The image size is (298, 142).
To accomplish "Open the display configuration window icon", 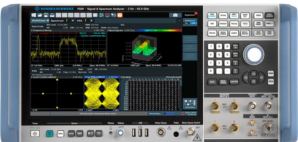I will pyautogui.click(x=95, y=15).
